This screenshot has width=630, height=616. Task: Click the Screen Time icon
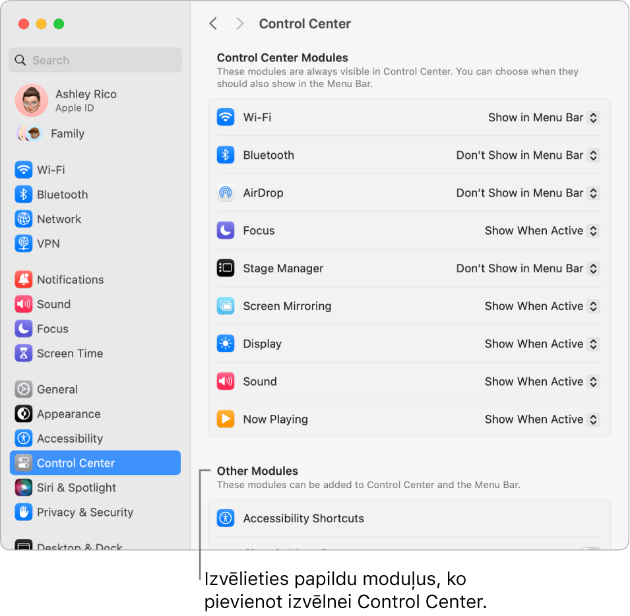[x=23, y=354]
